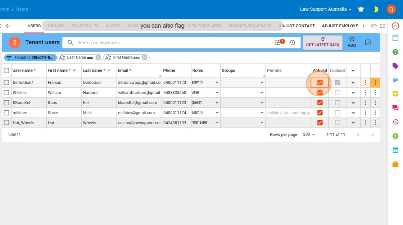Toggle dark mode moon icon
Screen dimensions: 403x225
pyautogui.click(x=376, y=9)
